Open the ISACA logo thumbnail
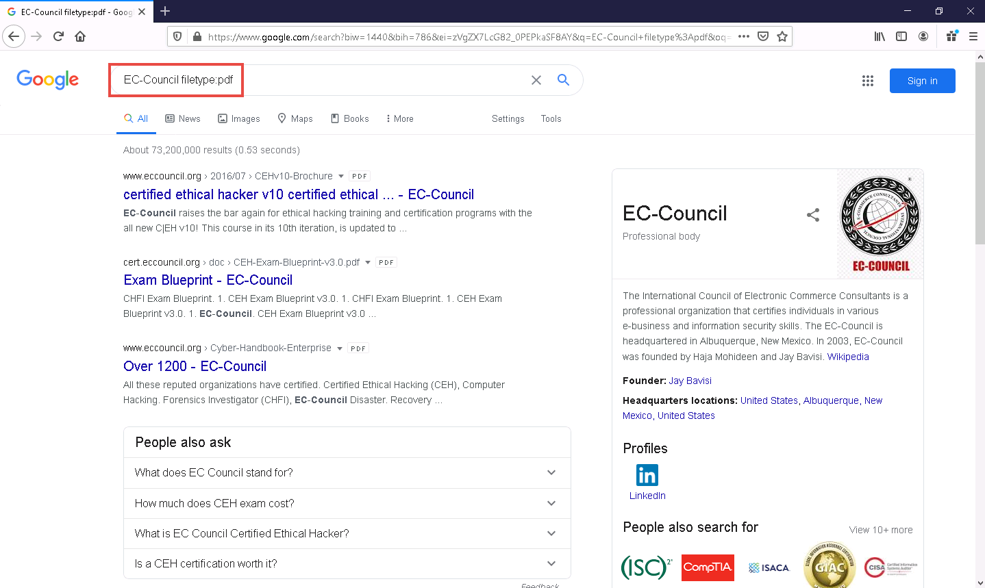Screen dimensions: 985x588 coord(769,567)
